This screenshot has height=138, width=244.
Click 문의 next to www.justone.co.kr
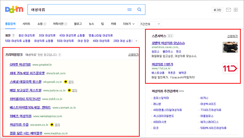point(75,90)
